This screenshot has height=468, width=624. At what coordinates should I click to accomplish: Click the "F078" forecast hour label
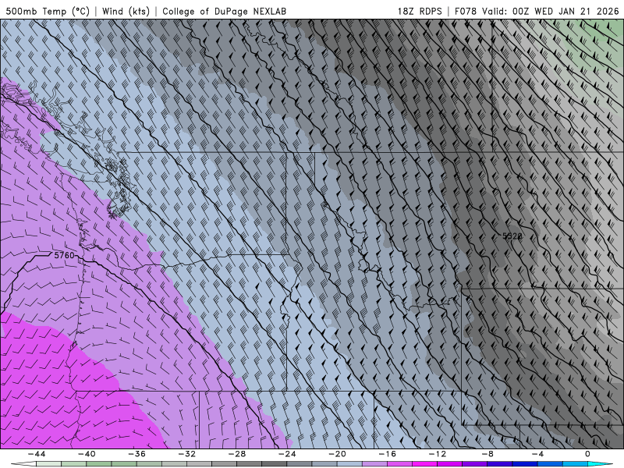465,11
